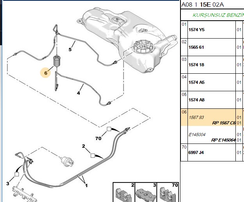Open part number 1574 A5
This screenshot has height=202, width=244.
coord(196,82)
